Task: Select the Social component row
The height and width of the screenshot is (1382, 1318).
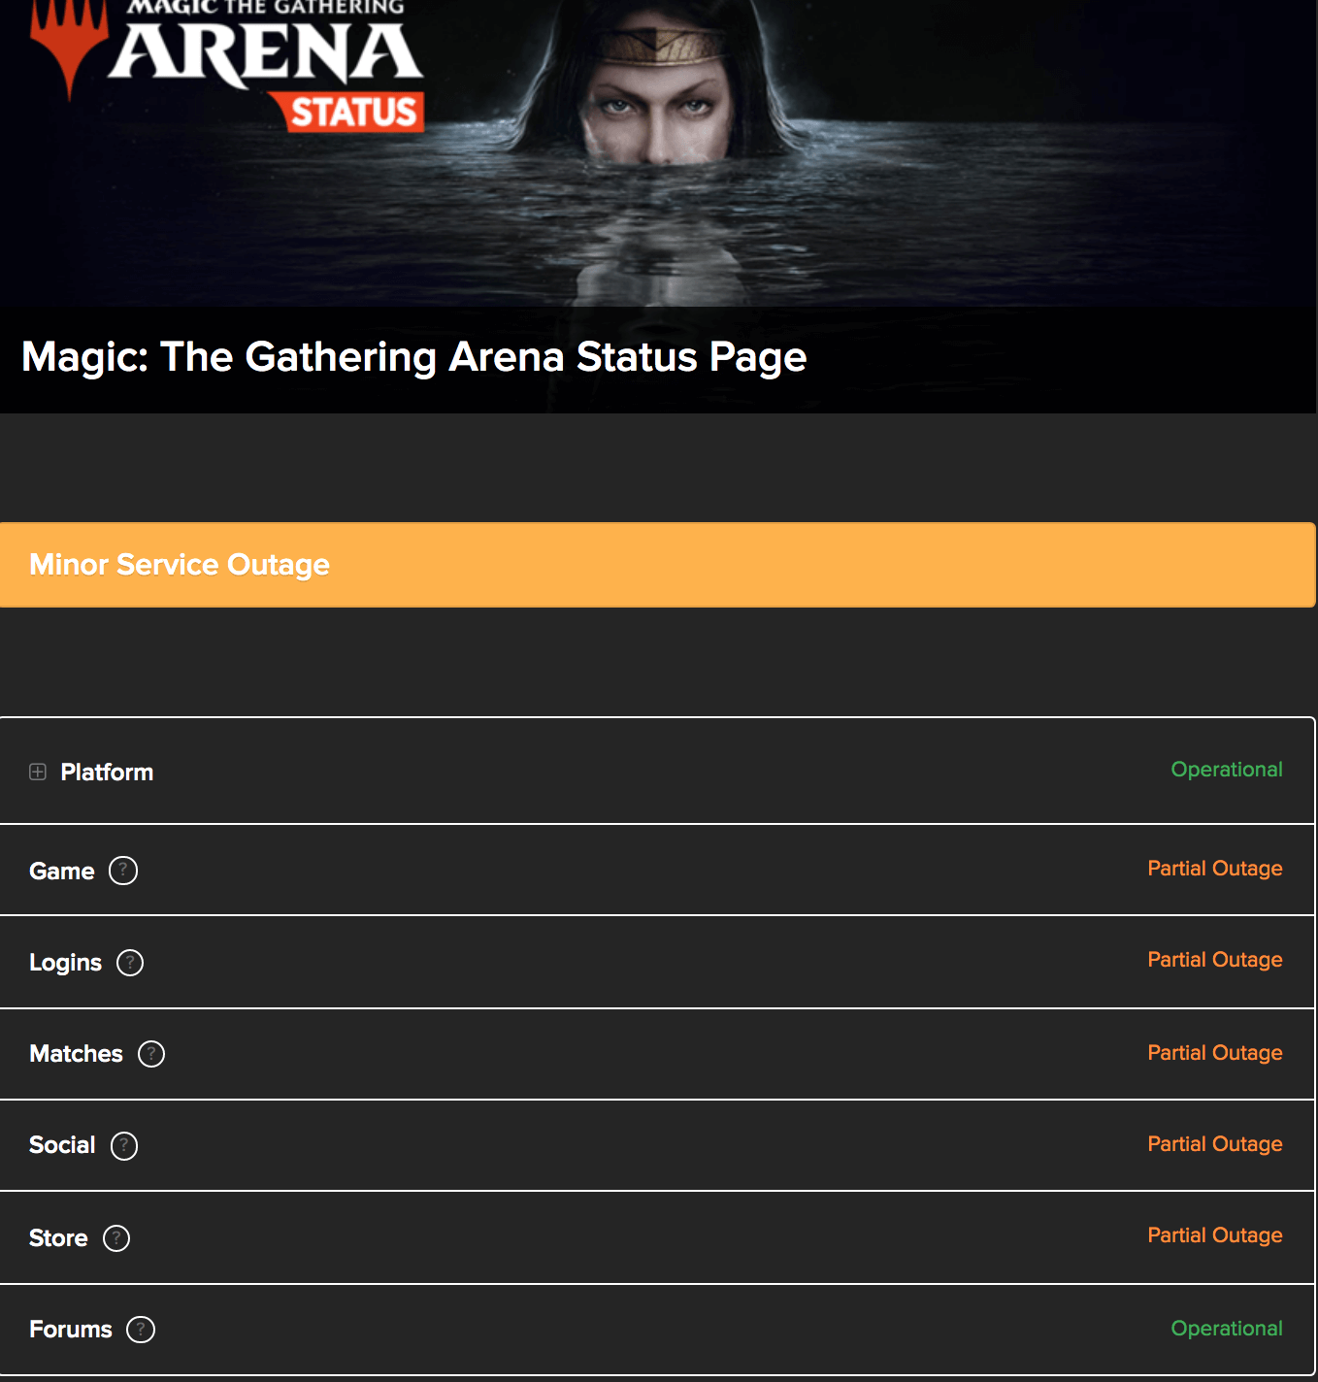Action: (x=659, y=1146)
